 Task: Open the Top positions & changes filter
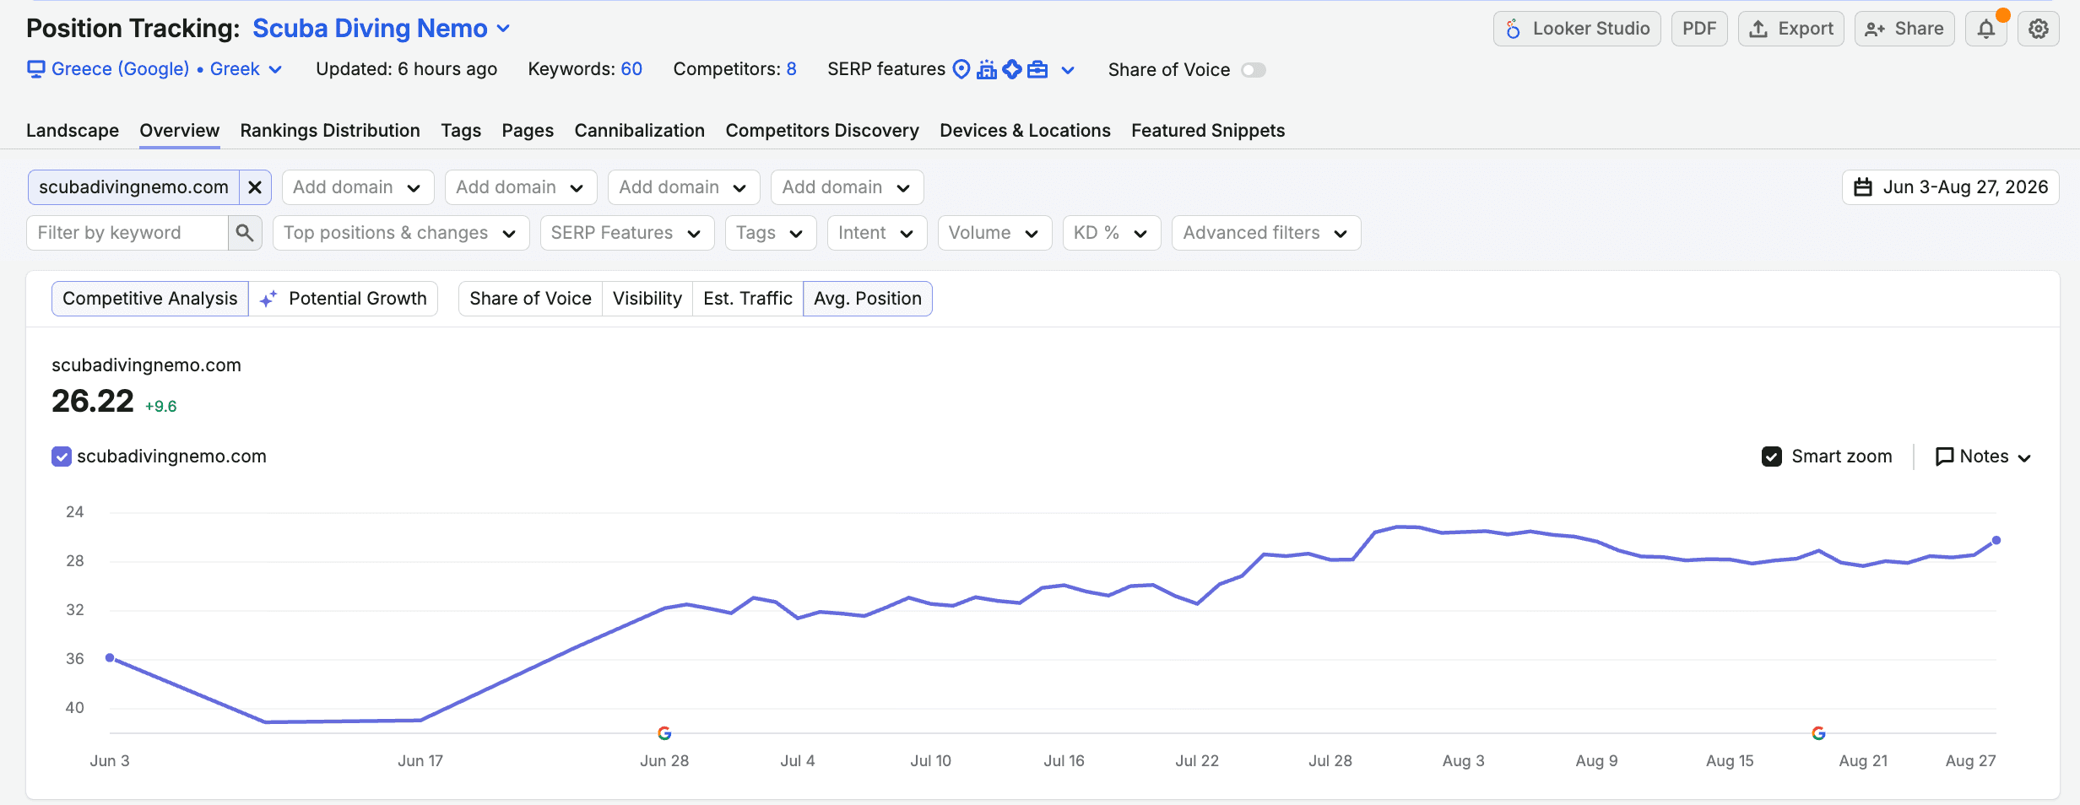pyautogui.click(x=401, y=233)
